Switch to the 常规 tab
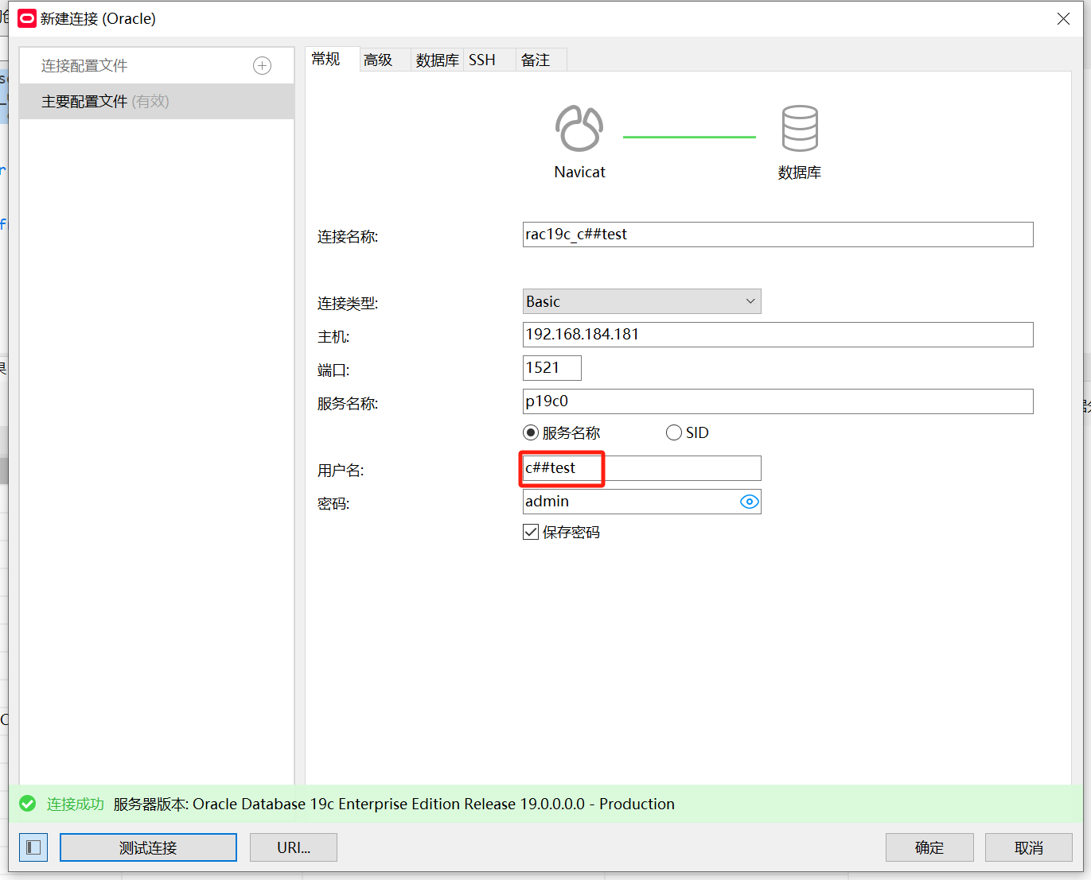Screen dimensions: 1091x880 pos(325,59)
